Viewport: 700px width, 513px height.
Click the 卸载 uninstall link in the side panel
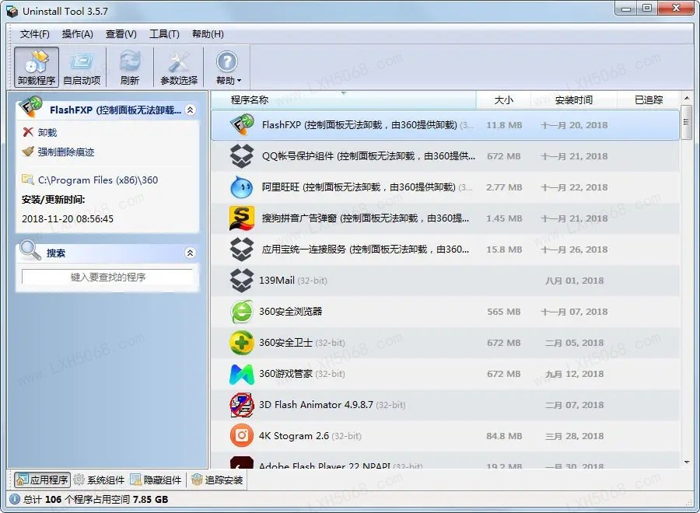click(x=47, y=132)
